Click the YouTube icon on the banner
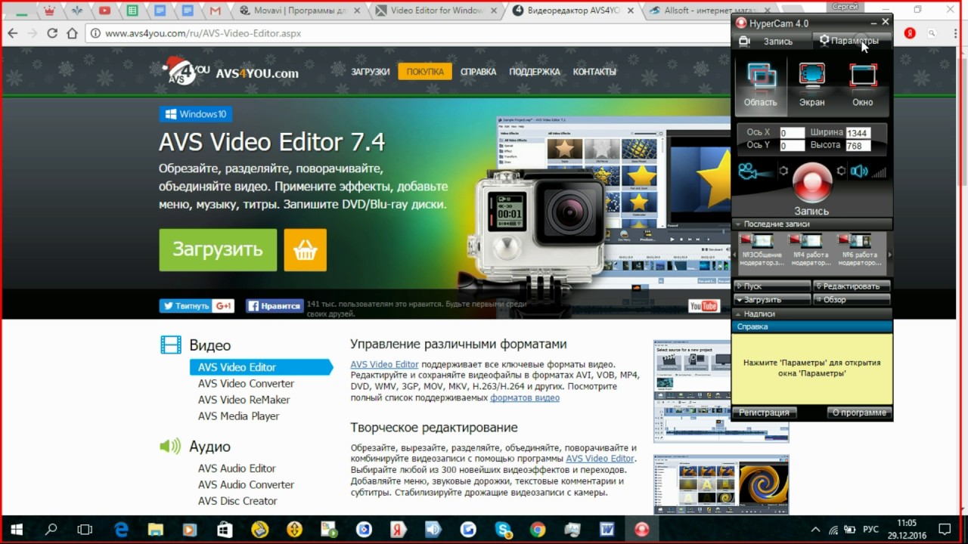968x544 pixels. click(x=703, y=305)
